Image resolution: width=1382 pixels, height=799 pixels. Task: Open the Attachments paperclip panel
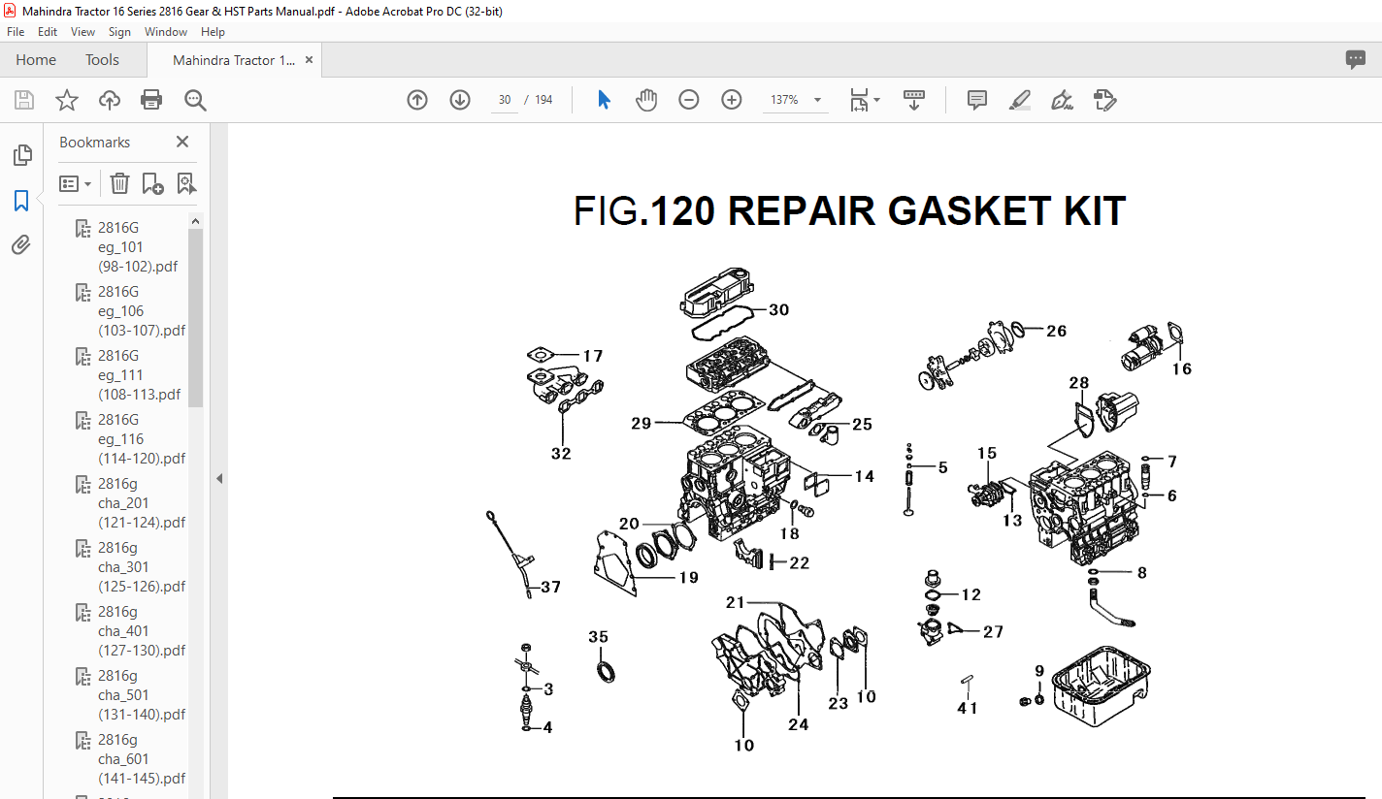21,245
